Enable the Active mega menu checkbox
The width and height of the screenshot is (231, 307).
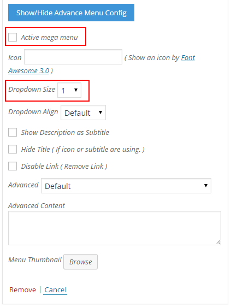coord(13,37)
